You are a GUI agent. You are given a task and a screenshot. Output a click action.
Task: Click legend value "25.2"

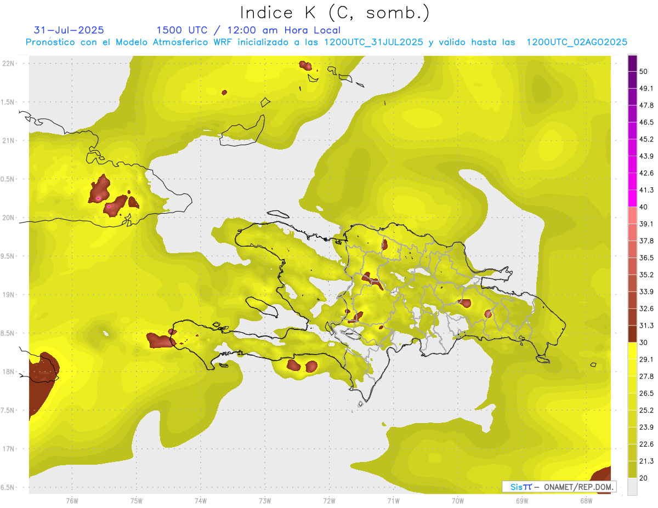pos(646,410)
